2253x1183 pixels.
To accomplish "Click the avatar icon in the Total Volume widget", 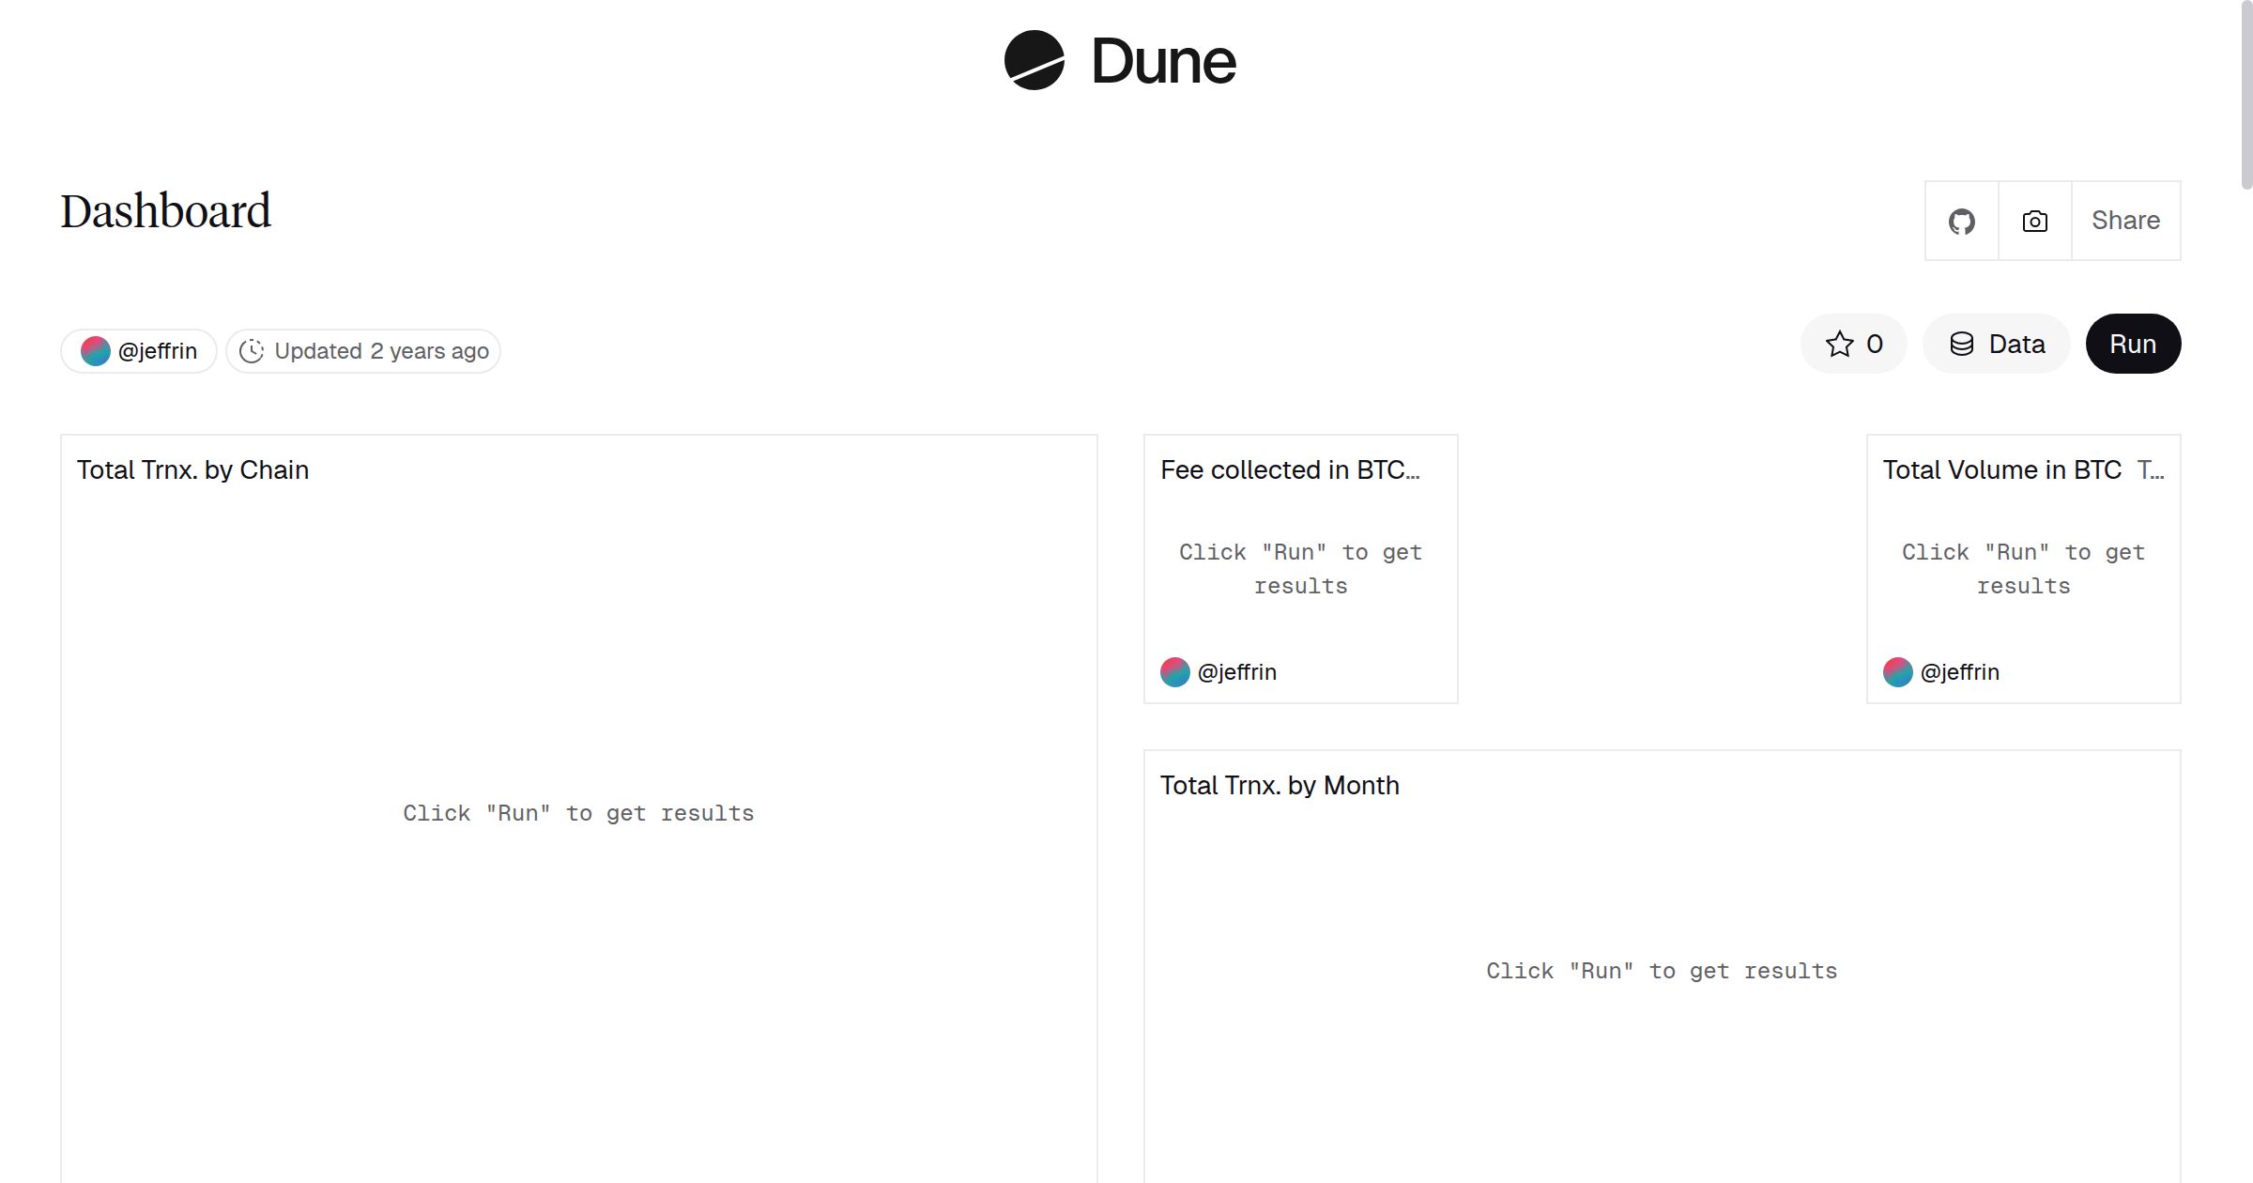I will pyautogui.click(x=1896, y=672).
